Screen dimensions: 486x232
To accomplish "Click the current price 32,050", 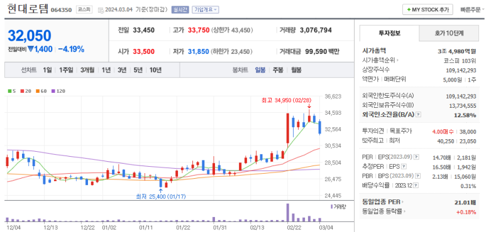I will pos(30,36).
